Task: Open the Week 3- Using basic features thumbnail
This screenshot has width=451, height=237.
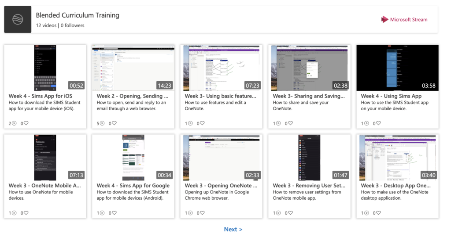Action: pyautogui.click(x=221, y=68)
